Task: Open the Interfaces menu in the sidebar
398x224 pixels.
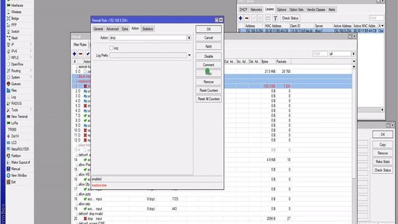Action: [17, 6]
